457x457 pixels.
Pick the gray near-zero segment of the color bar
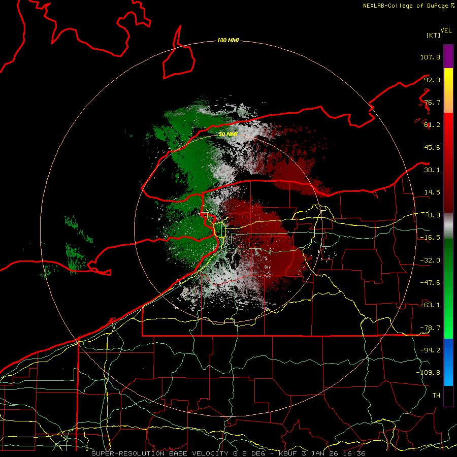[448, 226]
